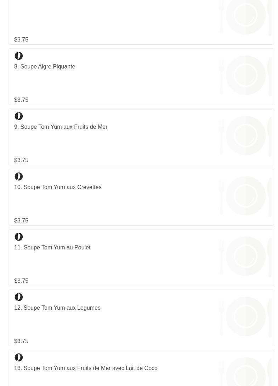Click $3.75 price under Soupe Aigre Piquante
The image size is (278, 386).
21,100
